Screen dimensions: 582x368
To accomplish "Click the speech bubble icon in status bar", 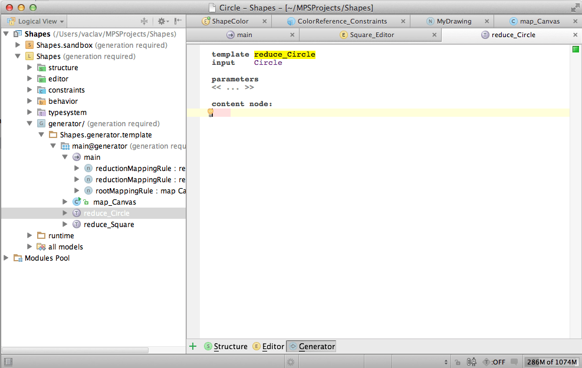I will pyautogui.click(x=514, y=362).
